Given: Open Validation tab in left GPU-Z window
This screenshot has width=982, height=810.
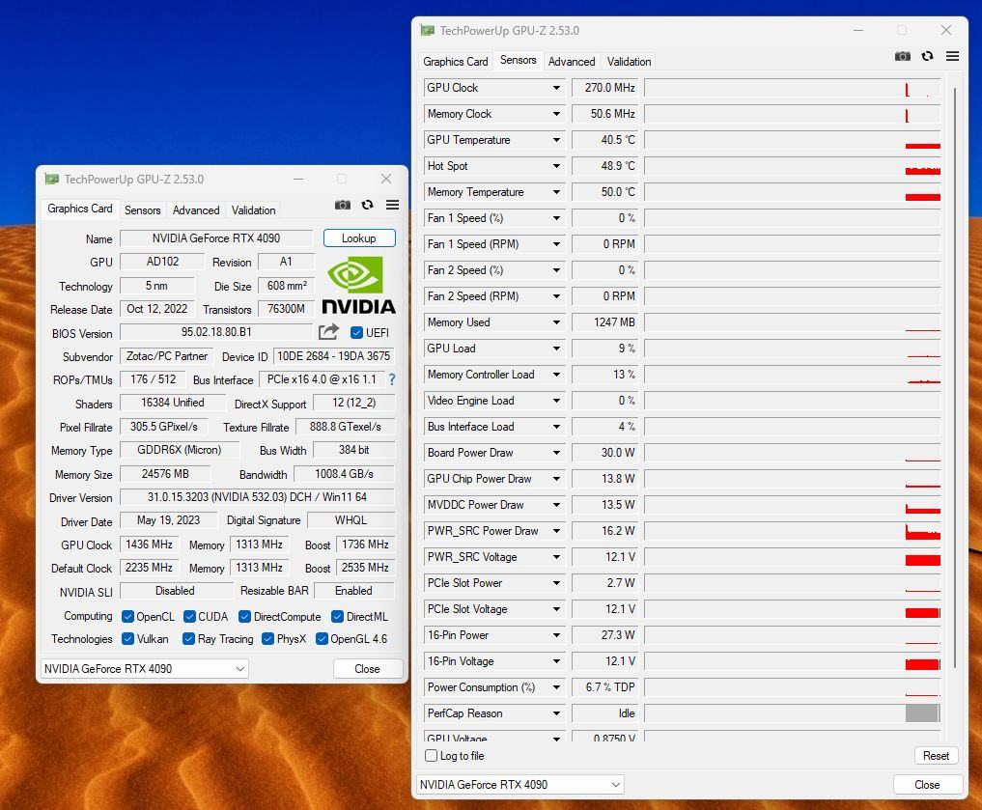Looking at the screenshot, I should coord(254,210).
